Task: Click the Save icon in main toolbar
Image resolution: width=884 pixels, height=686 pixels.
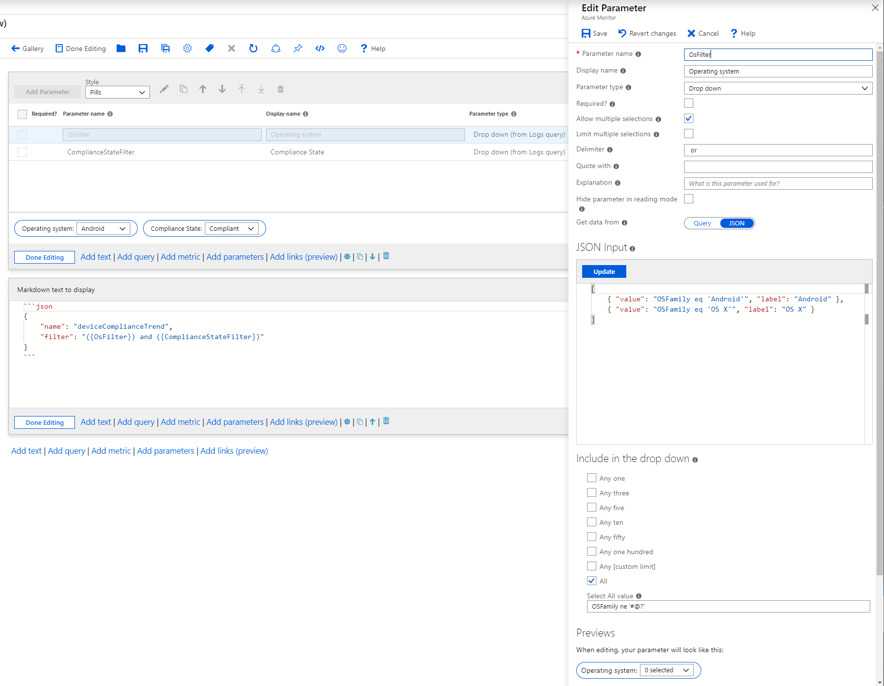Action: tap(143, 49)
